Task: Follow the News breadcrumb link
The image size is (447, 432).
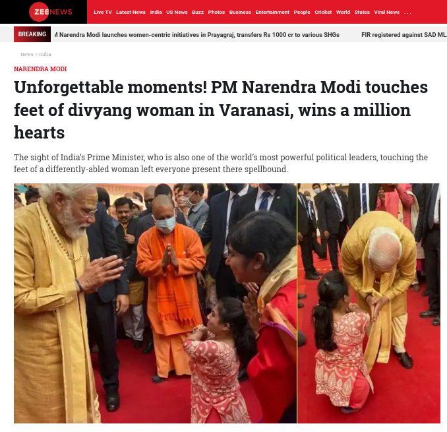Action: click(26, 54)
